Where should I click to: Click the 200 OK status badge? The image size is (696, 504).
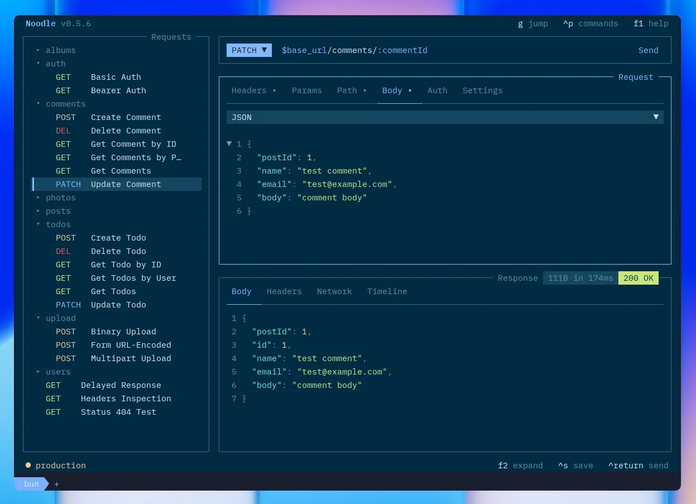pos(639,278)
